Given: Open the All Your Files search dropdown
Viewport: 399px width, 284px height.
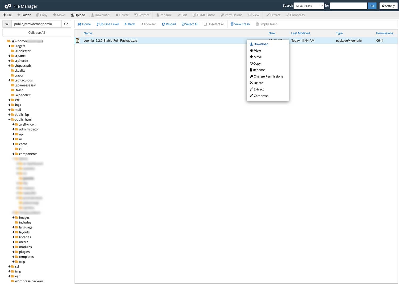Looking at the screenshot, I should point(309,6).
